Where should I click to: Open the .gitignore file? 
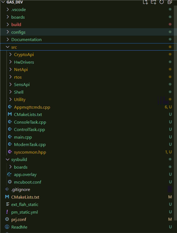[x=20, y=189]
